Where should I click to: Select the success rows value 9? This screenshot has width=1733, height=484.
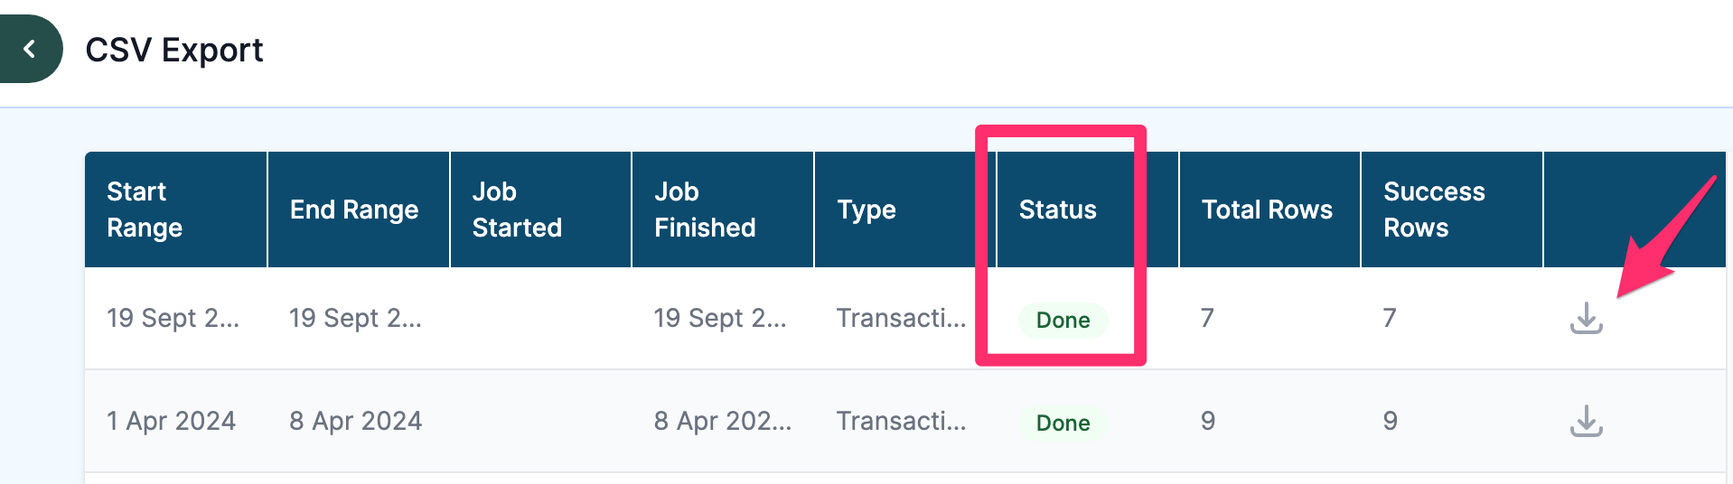[x=1390, y=421]
